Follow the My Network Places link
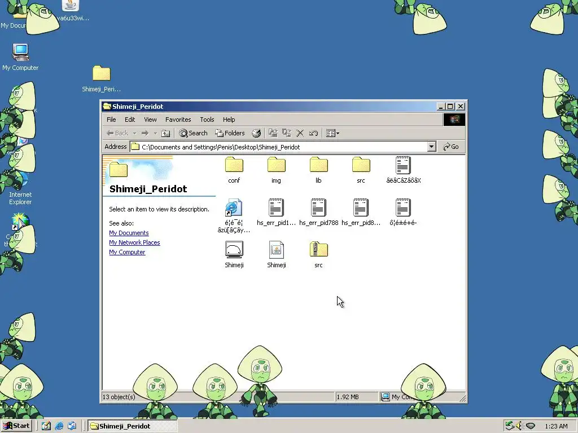Viewport: 578px width, 433px height. click(x=134, y=242)
